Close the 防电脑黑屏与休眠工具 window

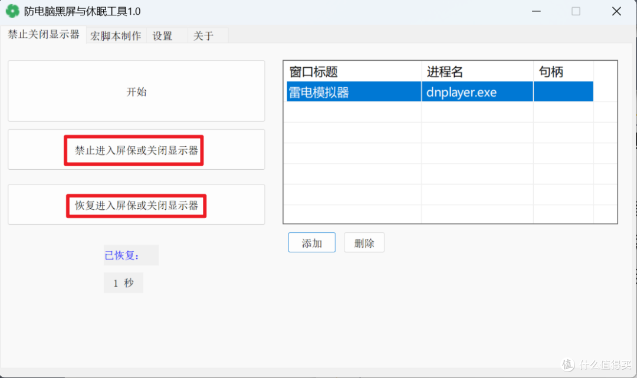(x=616, y=11)
